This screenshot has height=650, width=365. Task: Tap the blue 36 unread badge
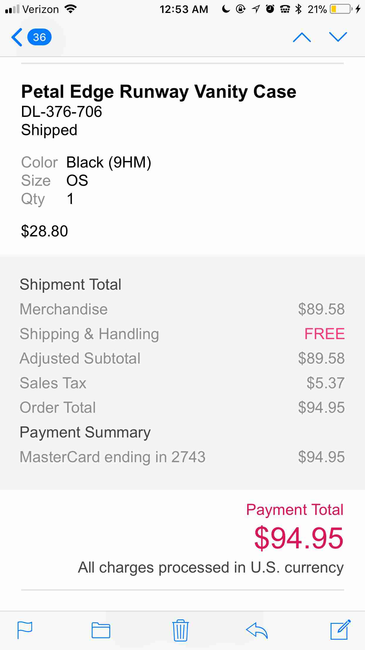pos(39,37)
